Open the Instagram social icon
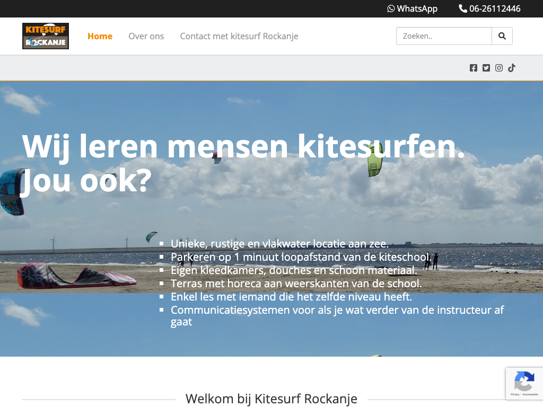Viewport: 543px width, 407px height. tap(499, 68)
